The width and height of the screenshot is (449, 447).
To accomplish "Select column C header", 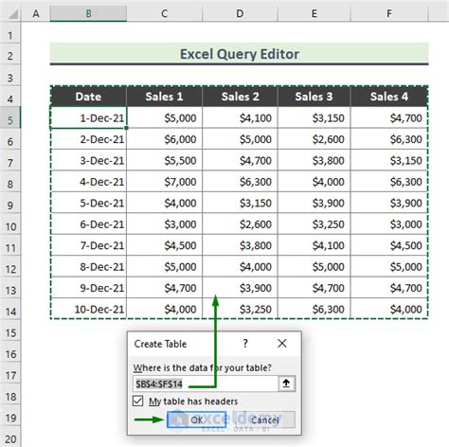I will [x=164, y=13].
